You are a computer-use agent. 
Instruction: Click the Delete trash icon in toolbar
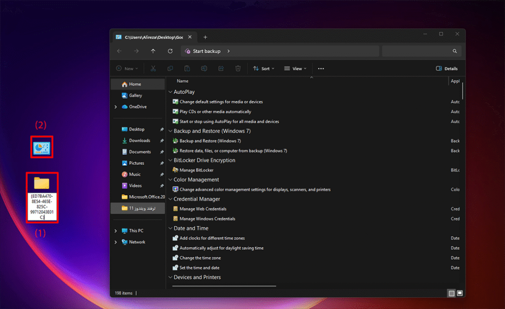tap(238, 69)
